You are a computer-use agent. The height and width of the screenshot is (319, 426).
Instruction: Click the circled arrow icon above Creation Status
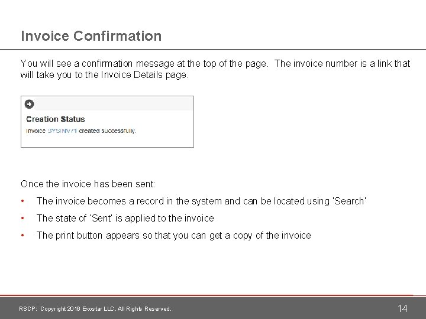coord(30,104)
